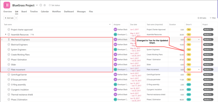Toggle completion circle for O-Ring assembly
Image resolution: width=218 pixels, height=102 pixels.
point(9,85)
